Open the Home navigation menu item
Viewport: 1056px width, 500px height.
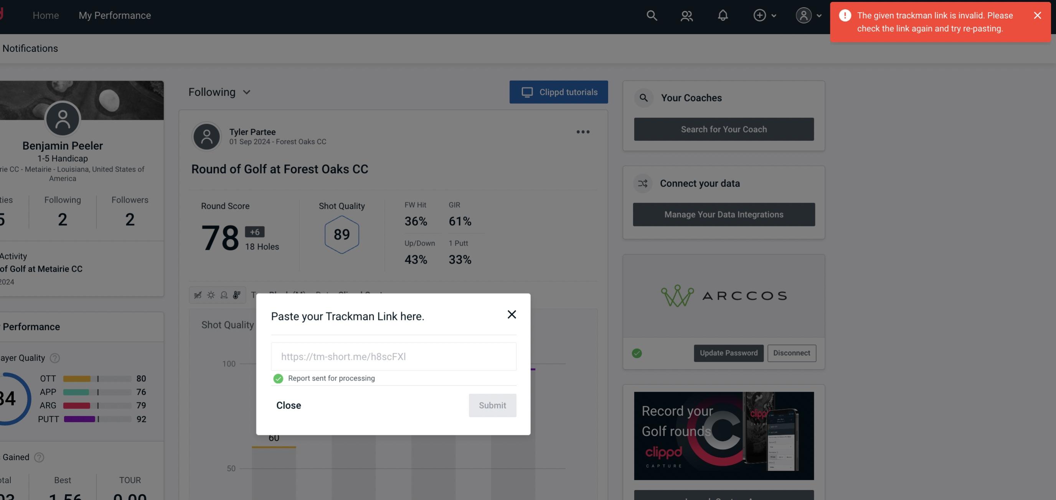46,14
